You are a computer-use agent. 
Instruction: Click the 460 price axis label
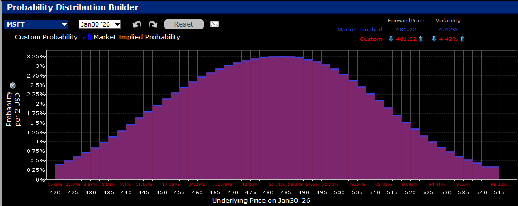coord(197,193)
